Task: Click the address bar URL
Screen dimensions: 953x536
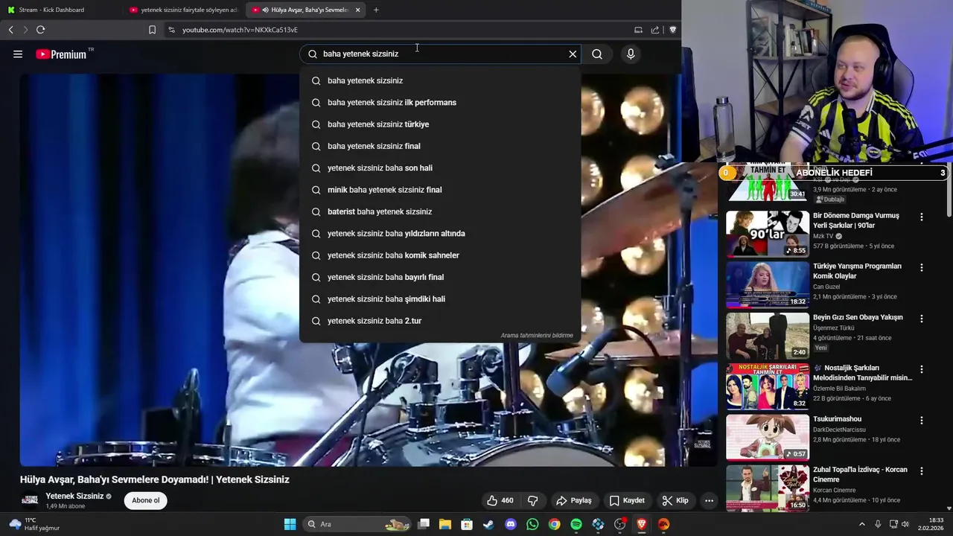Action: click(240, 30)
